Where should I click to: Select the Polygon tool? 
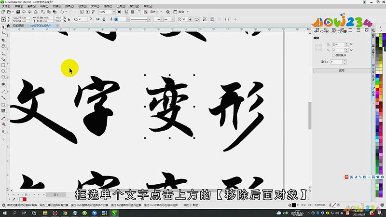3,77
